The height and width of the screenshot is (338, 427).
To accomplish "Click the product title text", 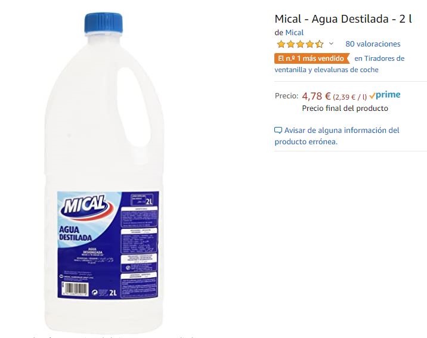I will tap(343, 19).
